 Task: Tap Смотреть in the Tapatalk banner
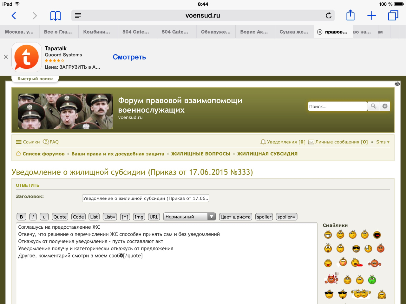coord(129,57)
